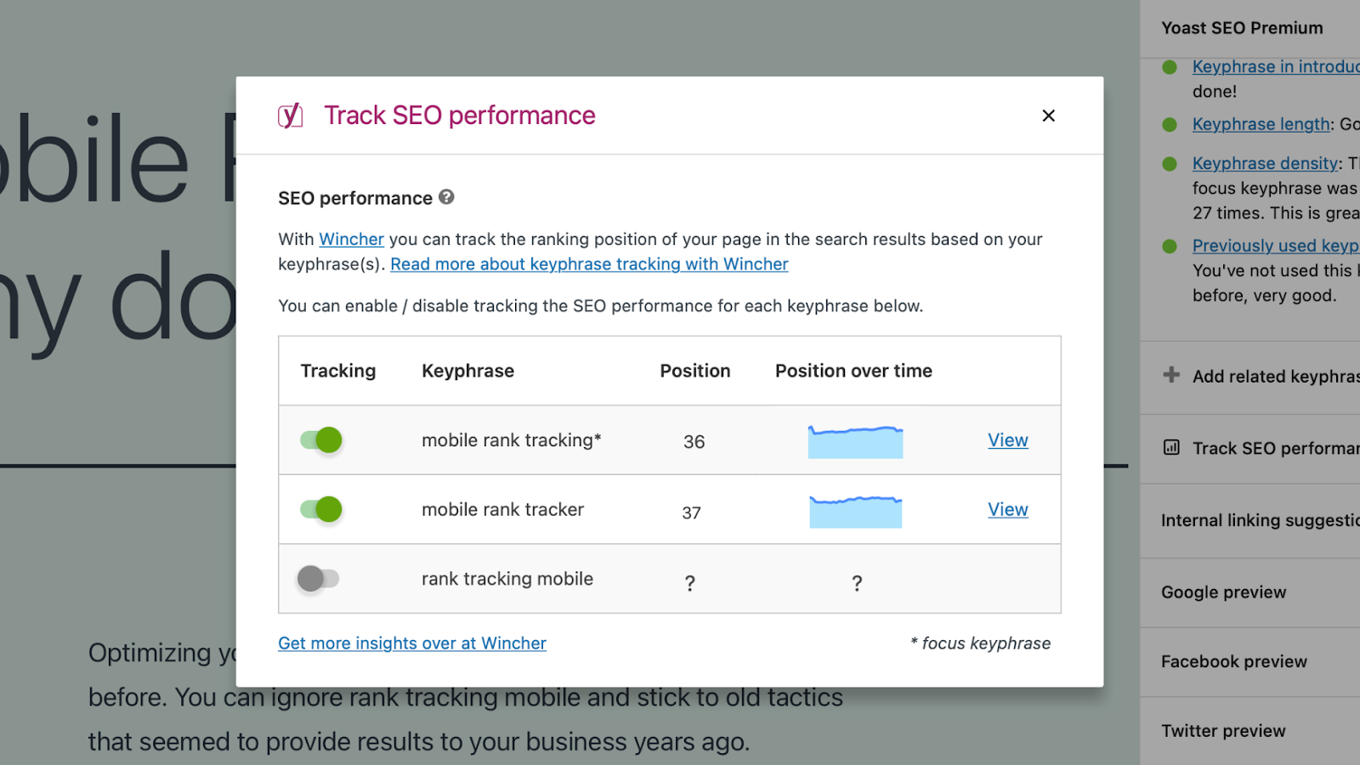This screenshot has width=1360, height=765.
Task: Click the mobile rank tracker position chart
Action: point(855,512)
